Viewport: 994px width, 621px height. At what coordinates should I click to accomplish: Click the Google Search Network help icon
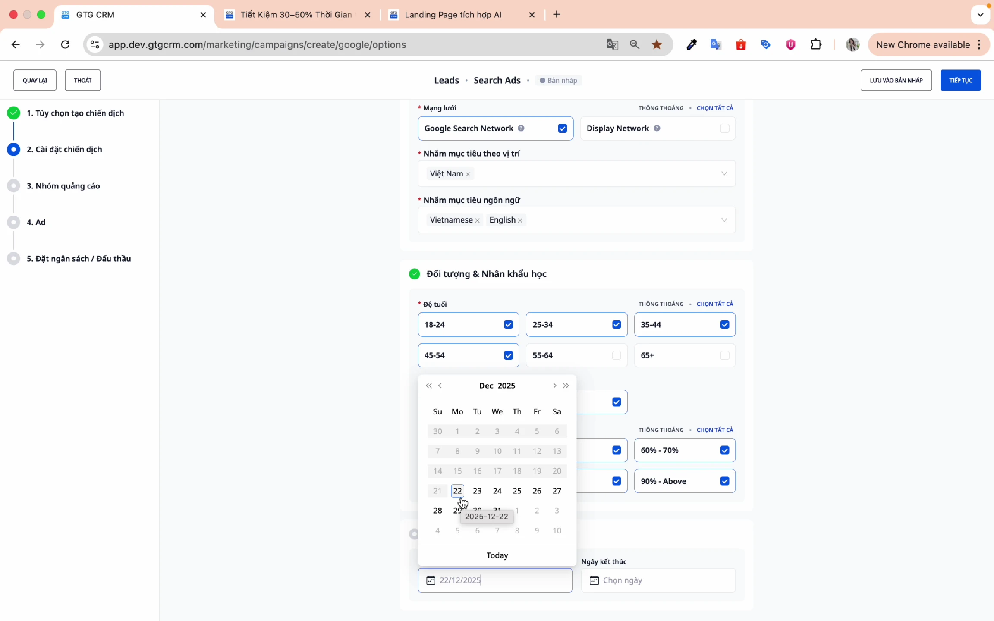521,128
